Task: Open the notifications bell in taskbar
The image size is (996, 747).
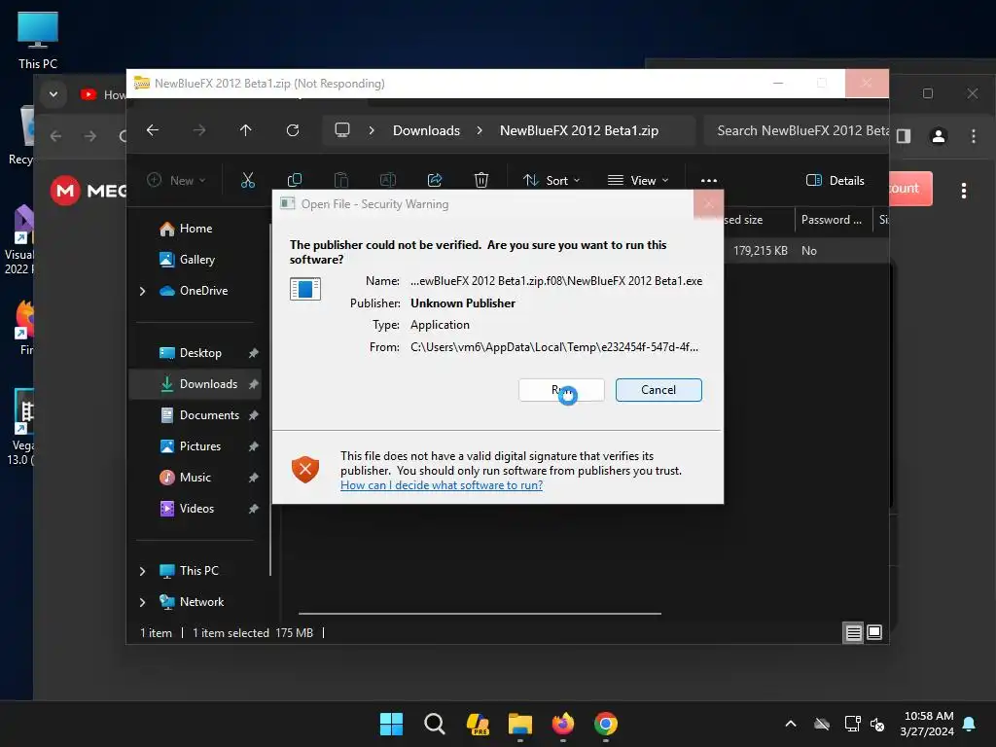Action: [970, 724]
